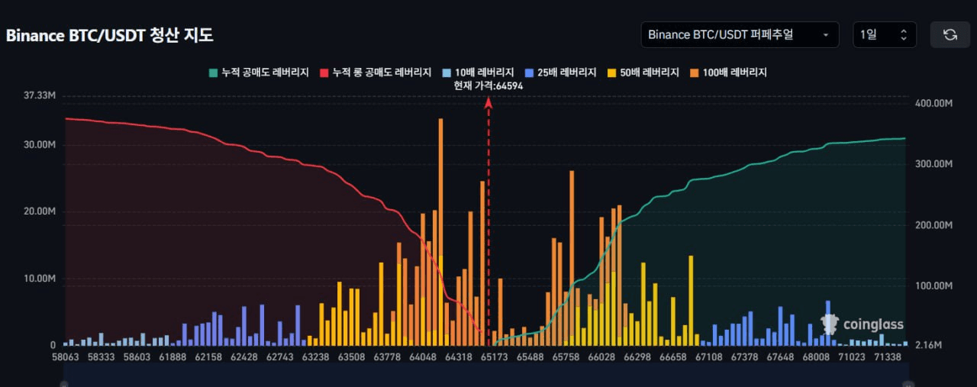Viewport: 977px width, 387px height.
Task: Click the Binance BTC/USDT 청산 지도 title
Action: tap(110, 35)
